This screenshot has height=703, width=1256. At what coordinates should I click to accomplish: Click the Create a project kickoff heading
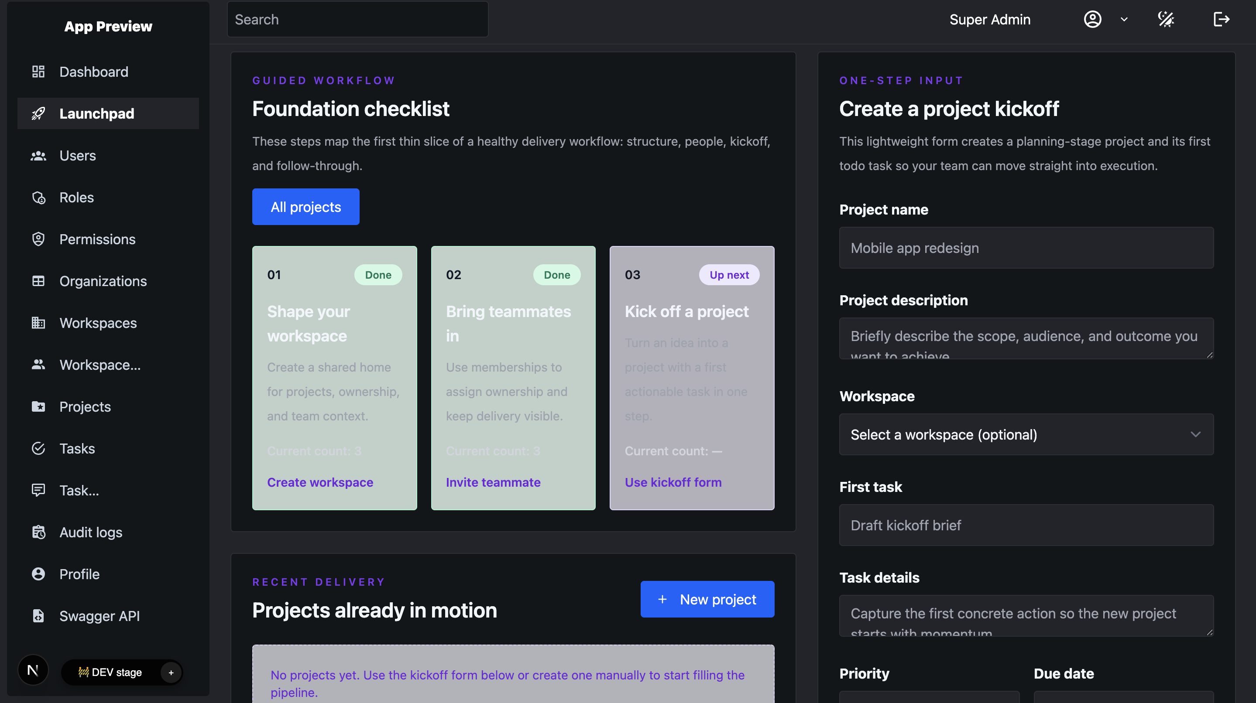(x=949, y=108)
